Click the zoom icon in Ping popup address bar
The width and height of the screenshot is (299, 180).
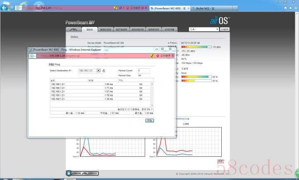pos(32,56)
